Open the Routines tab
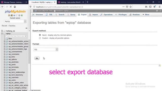The height and width of the screenshot is (91, 162). click(134, 15)
